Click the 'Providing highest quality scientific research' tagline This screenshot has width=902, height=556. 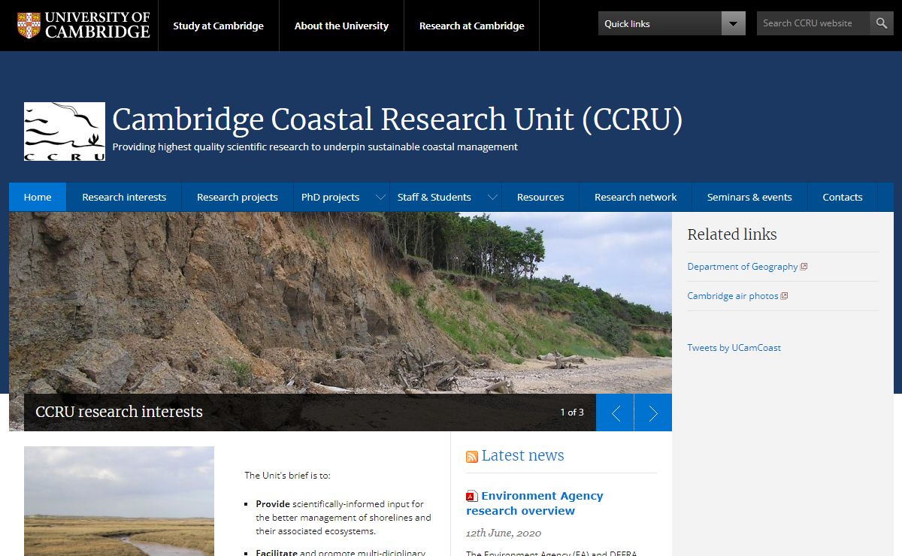pos(315,147)
